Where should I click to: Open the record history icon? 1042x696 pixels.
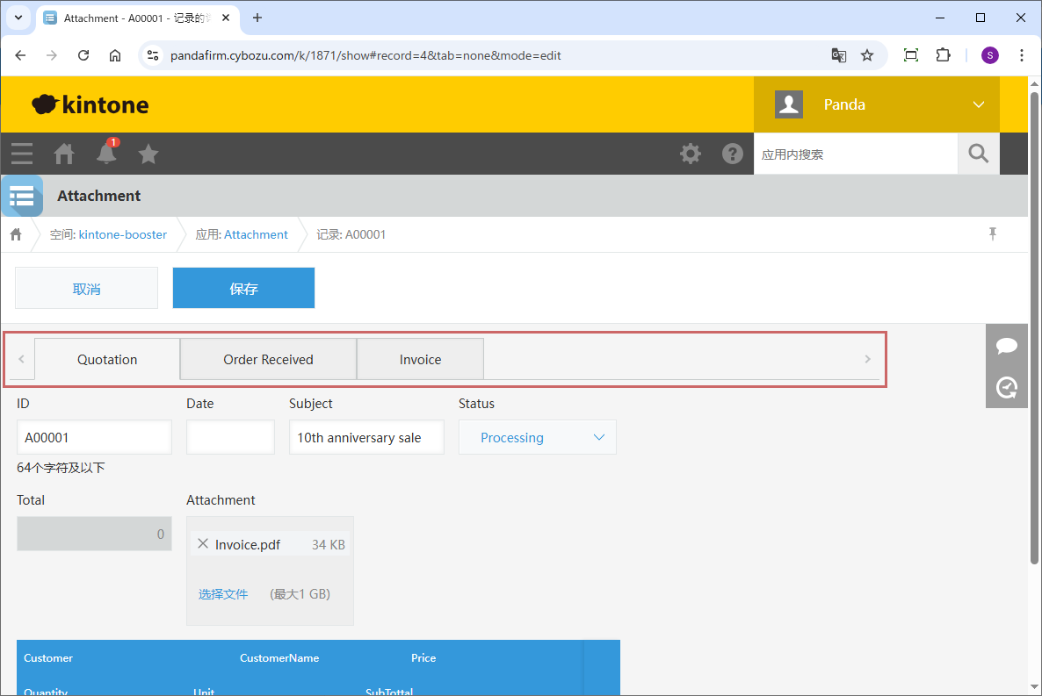click(1006, 387)
